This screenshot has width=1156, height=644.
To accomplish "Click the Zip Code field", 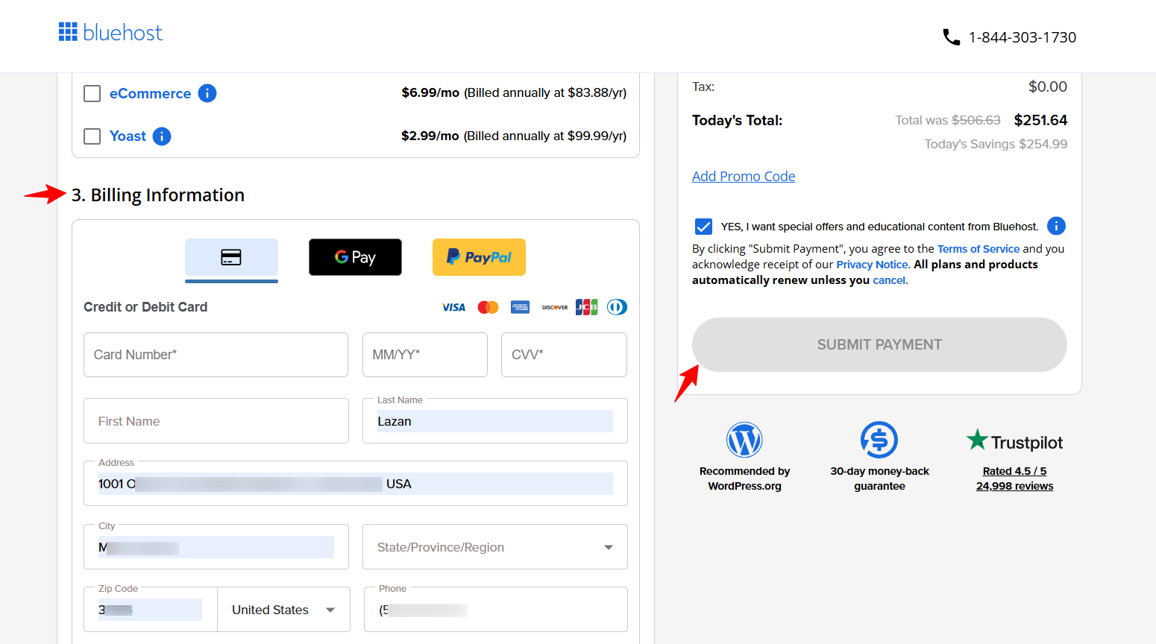I will coord(151,610).
